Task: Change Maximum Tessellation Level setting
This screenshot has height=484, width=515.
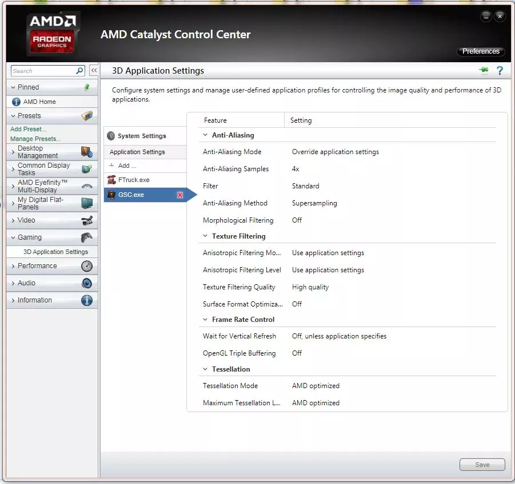Action: 316,403
